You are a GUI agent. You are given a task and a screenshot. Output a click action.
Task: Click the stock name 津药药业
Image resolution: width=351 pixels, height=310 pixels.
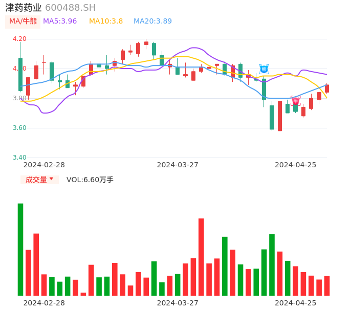(23, 8)
